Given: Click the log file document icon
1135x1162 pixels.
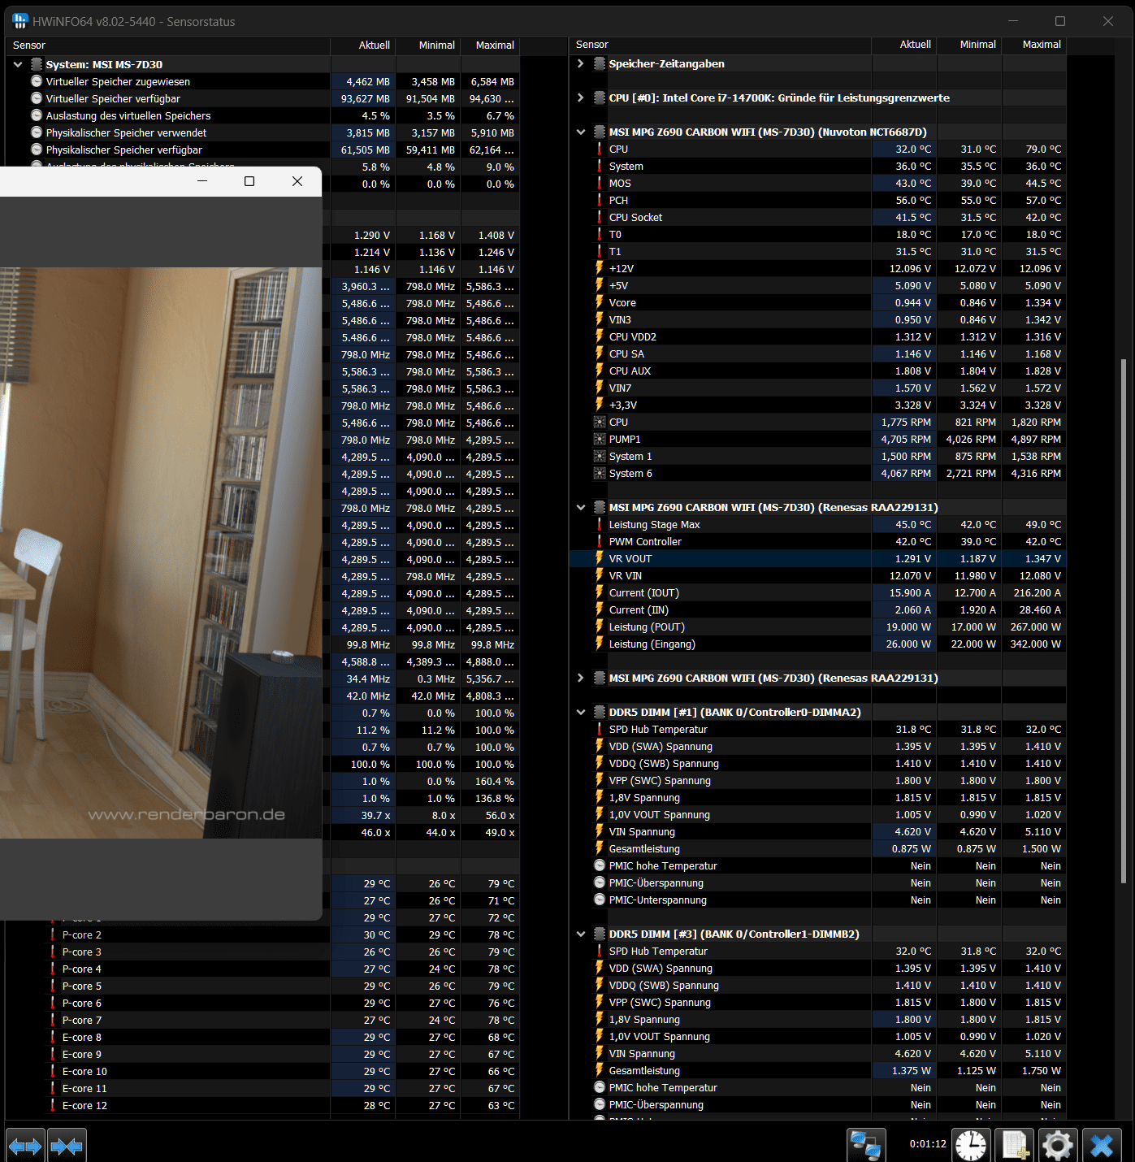Looking at the screenshot, I should click(1015, 1146).
